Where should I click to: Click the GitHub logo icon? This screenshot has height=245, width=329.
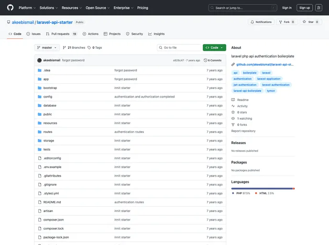[10, 8]
